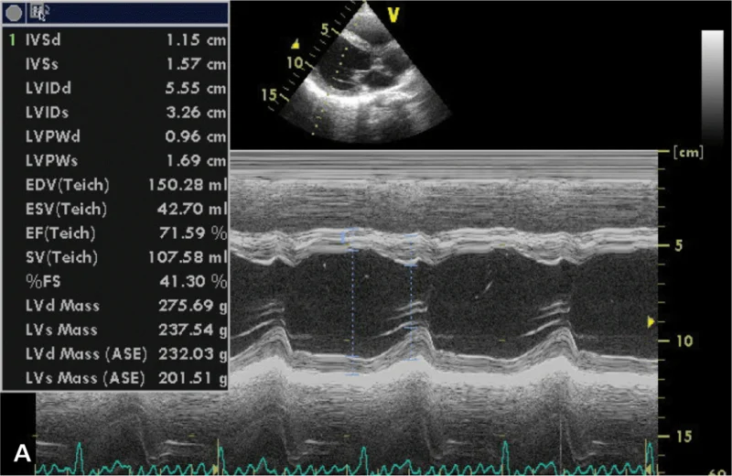Click the LVd Mass (ASE) 232.03 g row
The image size is (732, 476).
[116, 354]
